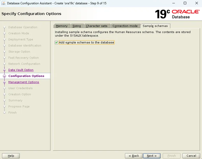Click the Java icon in the title bar

coord(4,3)
